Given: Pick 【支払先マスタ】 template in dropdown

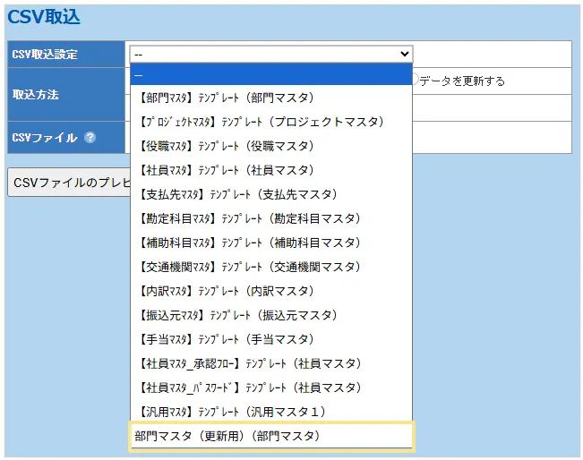Looking at the screenshot, I should click(270, 194).
